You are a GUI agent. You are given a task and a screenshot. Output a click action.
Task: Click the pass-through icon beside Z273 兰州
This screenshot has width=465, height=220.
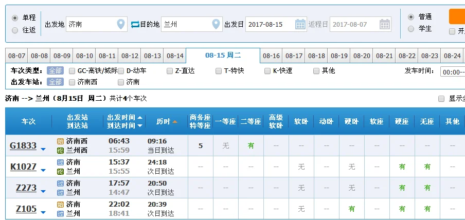point(61,193)
